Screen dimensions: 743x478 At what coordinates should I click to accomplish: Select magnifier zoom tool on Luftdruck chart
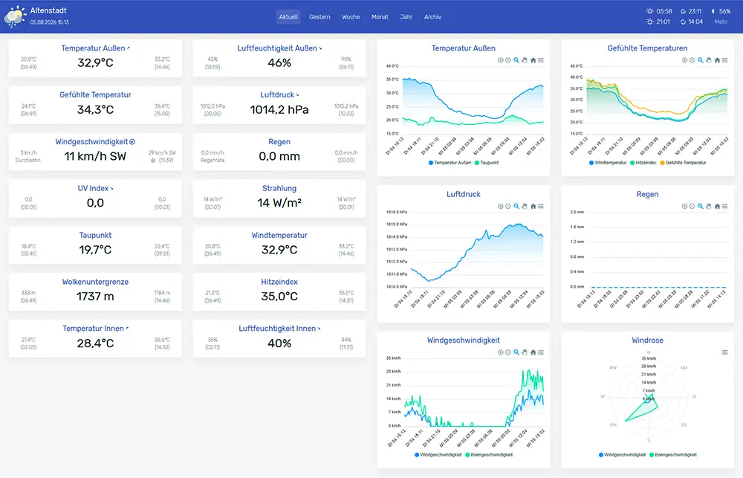[x=516, y=206]
